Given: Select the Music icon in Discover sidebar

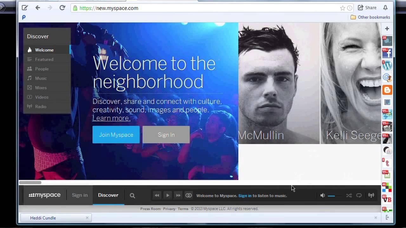Looking at the screenshot, I should pyautogui.click(x=30, y=78).
